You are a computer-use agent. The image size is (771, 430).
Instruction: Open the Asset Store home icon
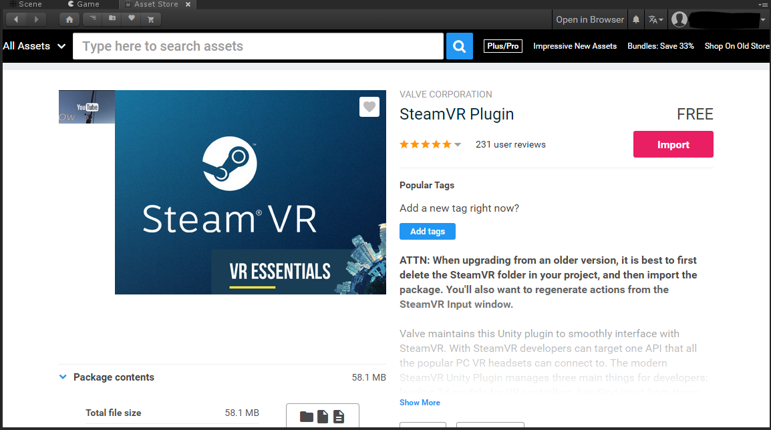(69, 19)
